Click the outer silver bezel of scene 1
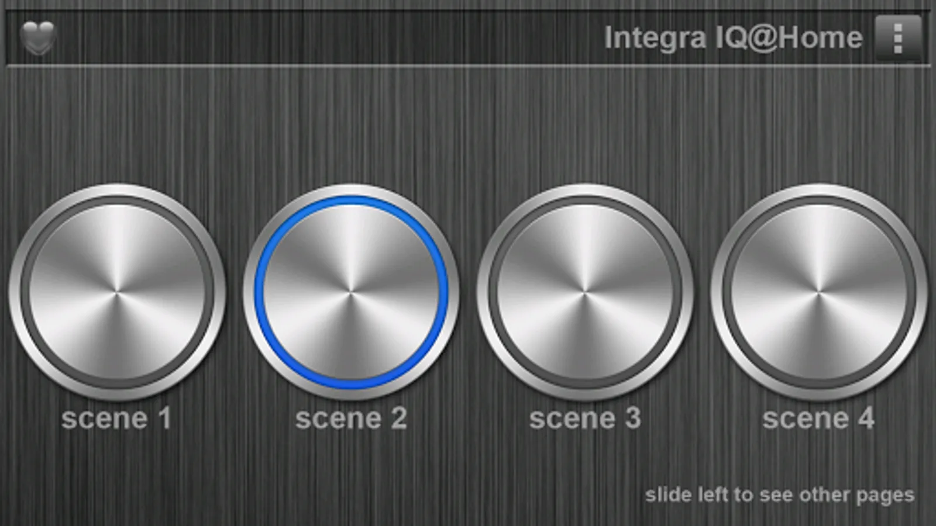 point(117,190)
